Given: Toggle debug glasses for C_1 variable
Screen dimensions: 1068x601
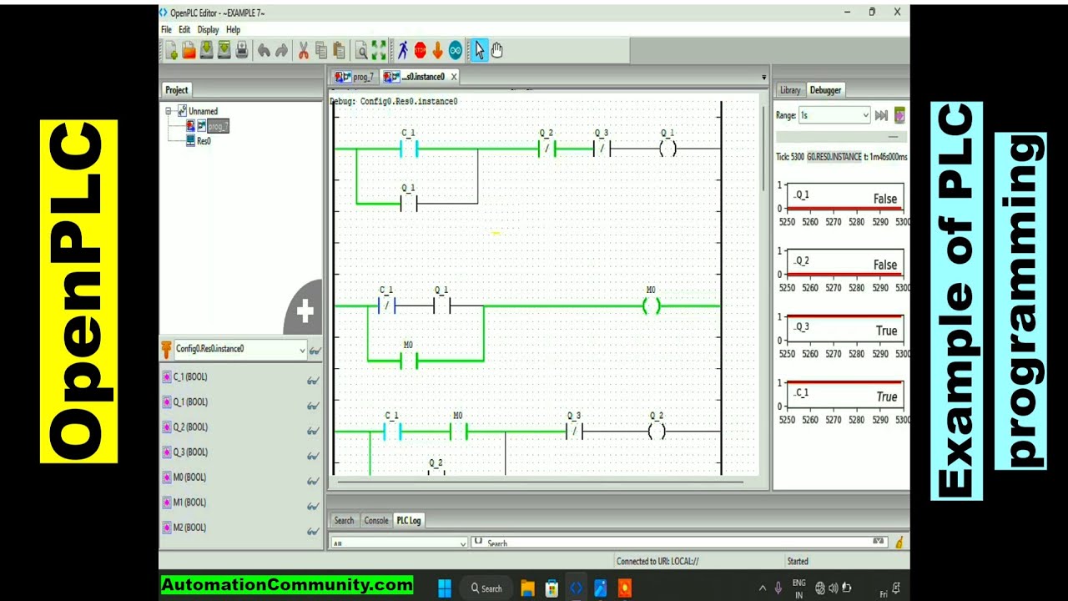Looking at the screenshot, I should [313, 381].
